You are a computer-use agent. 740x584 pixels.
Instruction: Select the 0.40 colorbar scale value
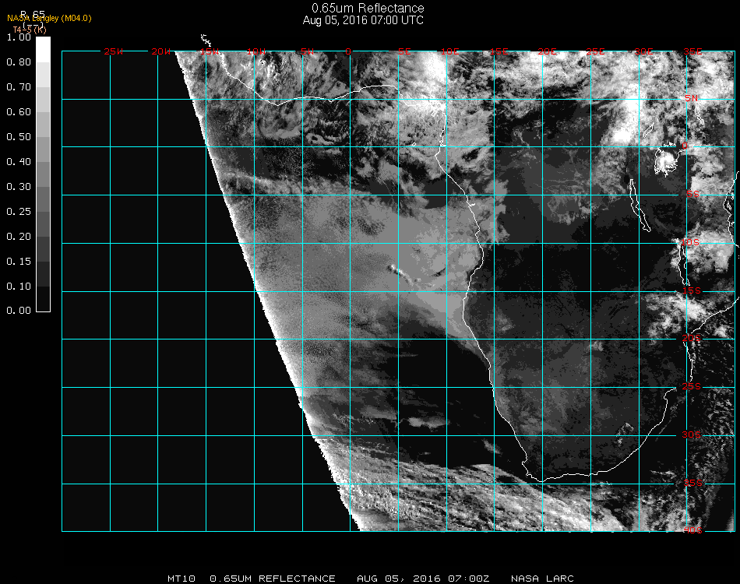click(x=19, y=162)
